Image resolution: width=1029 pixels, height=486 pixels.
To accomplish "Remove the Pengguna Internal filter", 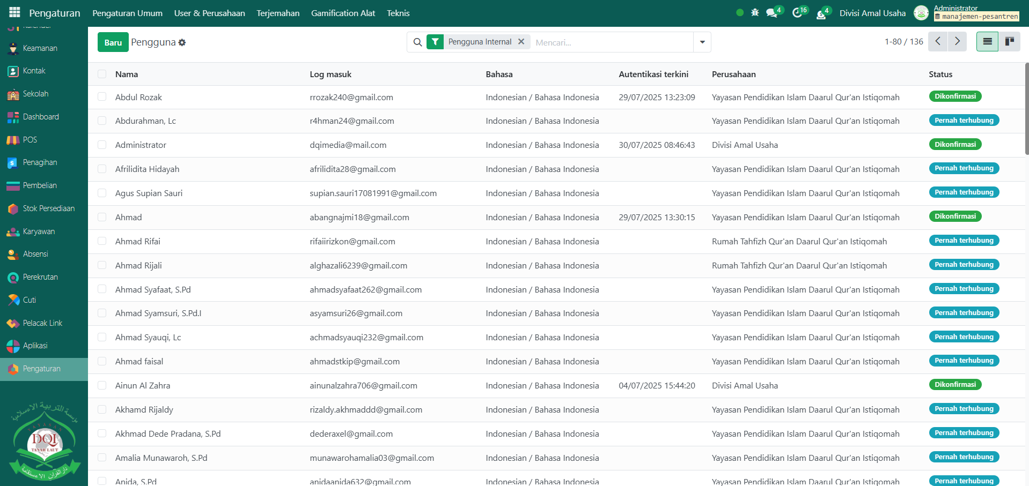I will click(521, 42).
